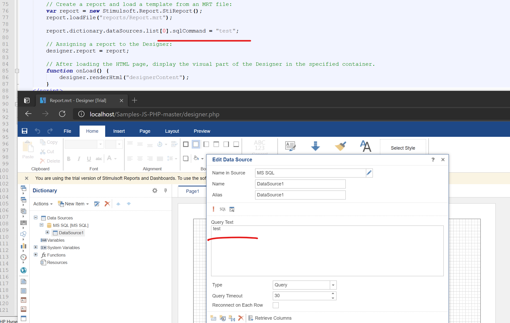The width and height of the screenshot is (510, 323).
Task: Open the Layout ribbon tab
Action: pyautogui.click(x=172, y=131)
